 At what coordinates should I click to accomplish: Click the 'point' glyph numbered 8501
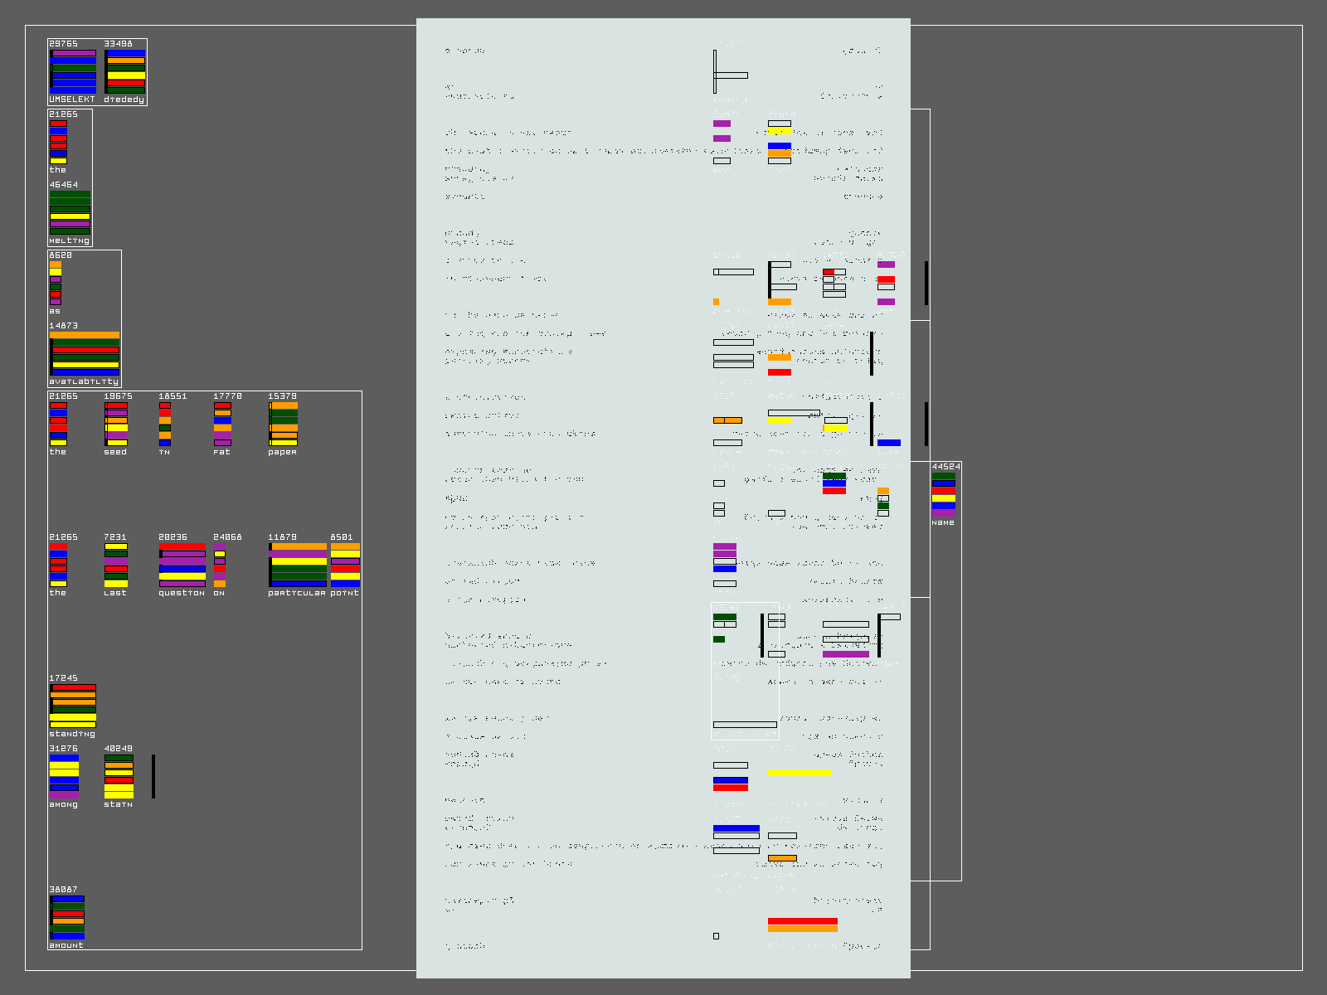coord(345,565)
